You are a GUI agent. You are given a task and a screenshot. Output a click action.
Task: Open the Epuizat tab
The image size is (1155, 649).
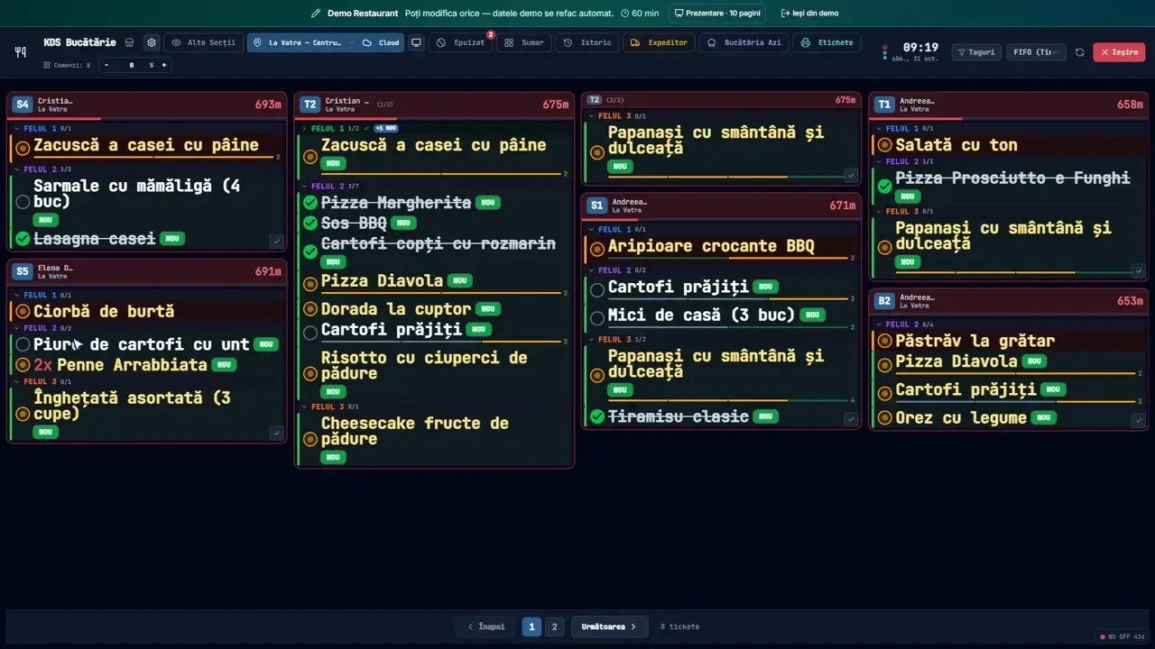[460, 42]
